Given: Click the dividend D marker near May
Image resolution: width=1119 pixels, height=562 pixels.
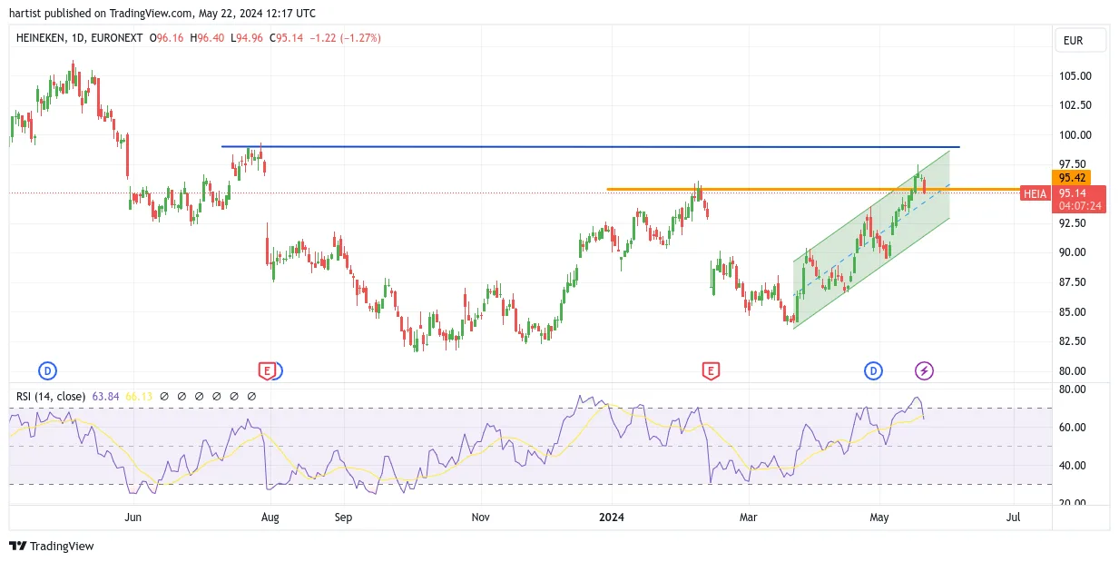Looking at the screenshot, I should [x=873, y=370].
